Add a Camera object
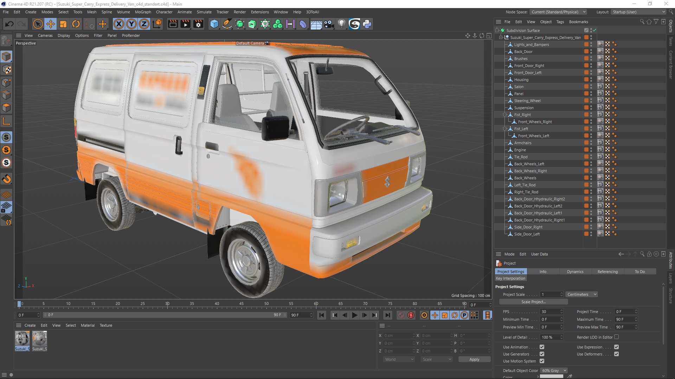 pos(329,24)
